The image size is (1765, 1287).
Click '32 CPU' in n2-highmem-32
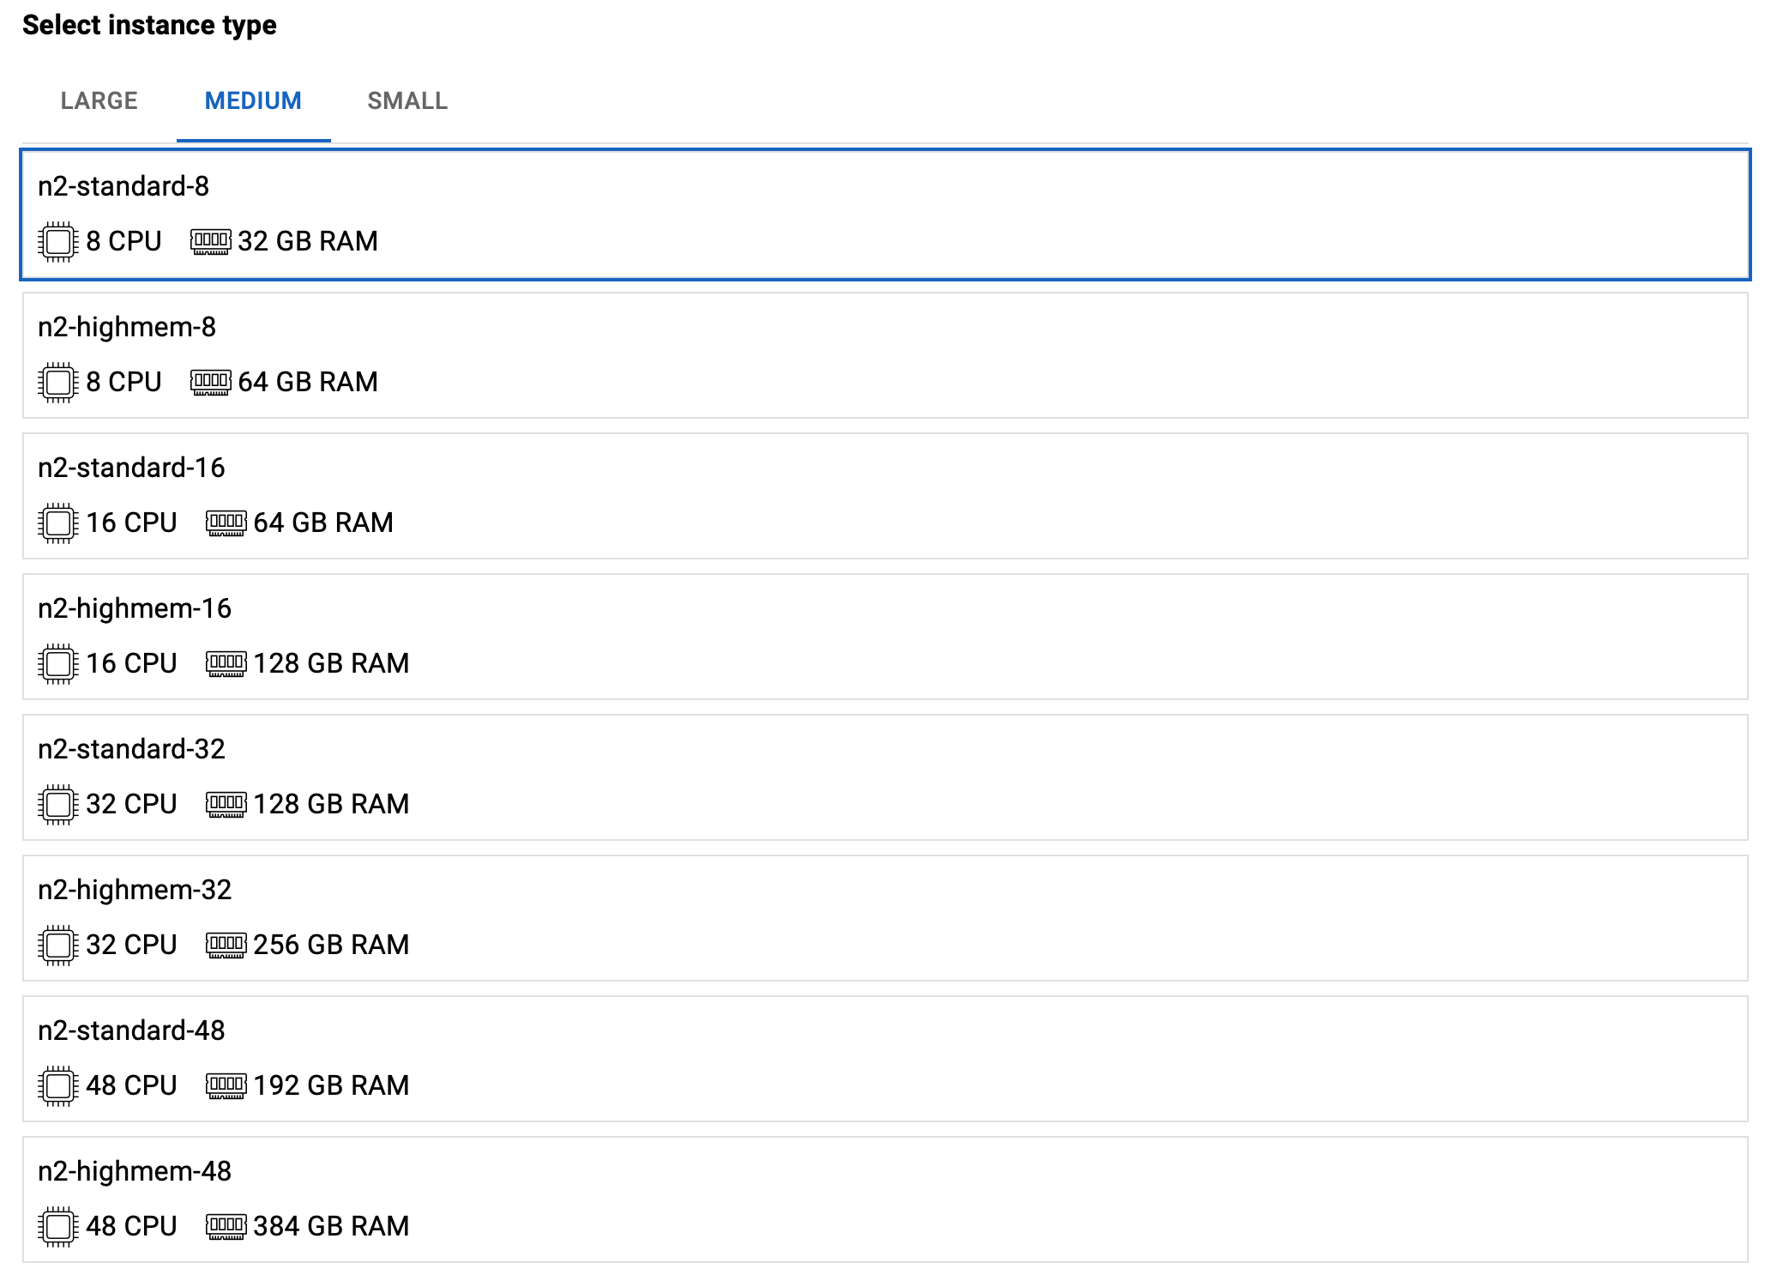click(x=131, y=945)
